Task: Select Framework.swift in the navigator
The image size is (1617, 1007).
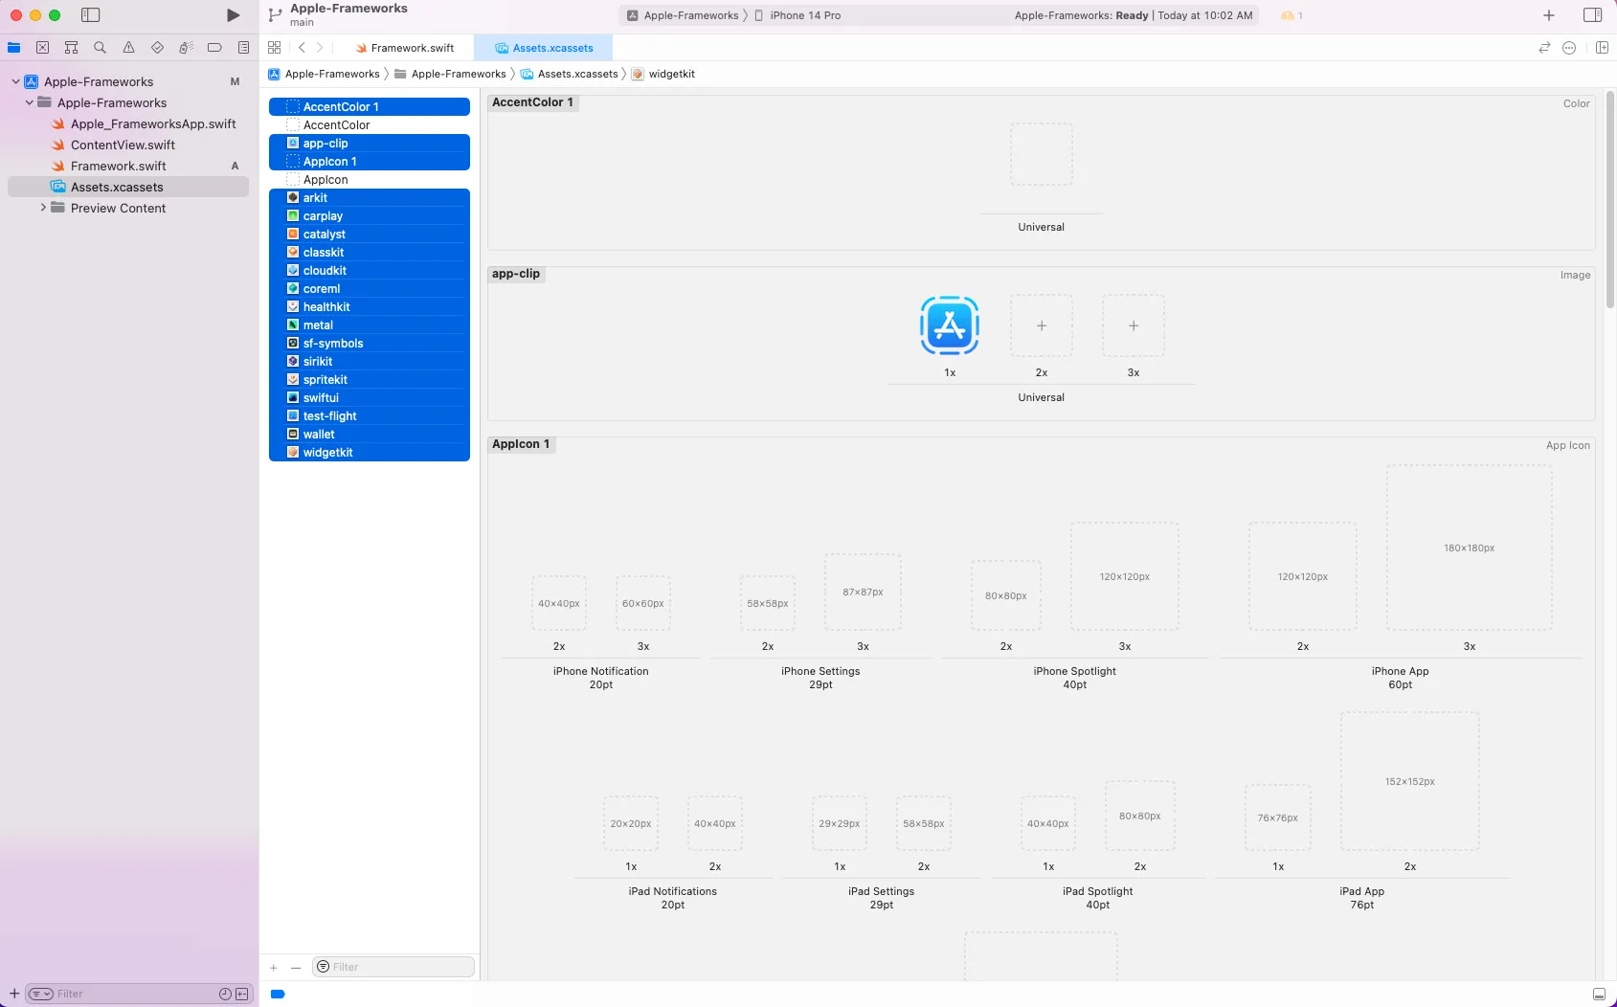Action: tap(119, 167)
